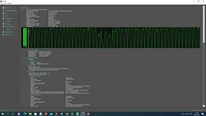Collapse the Wi-Fi (ASUS_B0) node
206x116 pixels.
[29, 76]
